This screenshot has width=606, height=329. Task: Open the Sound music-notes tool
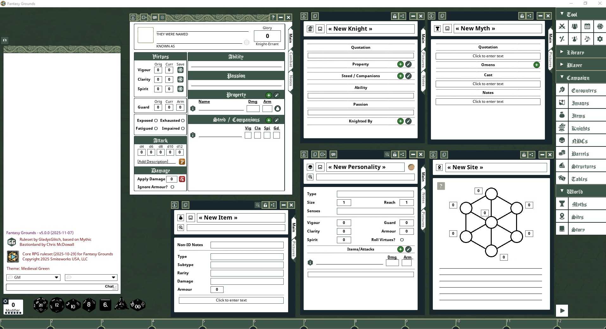[x=587, y=39]
